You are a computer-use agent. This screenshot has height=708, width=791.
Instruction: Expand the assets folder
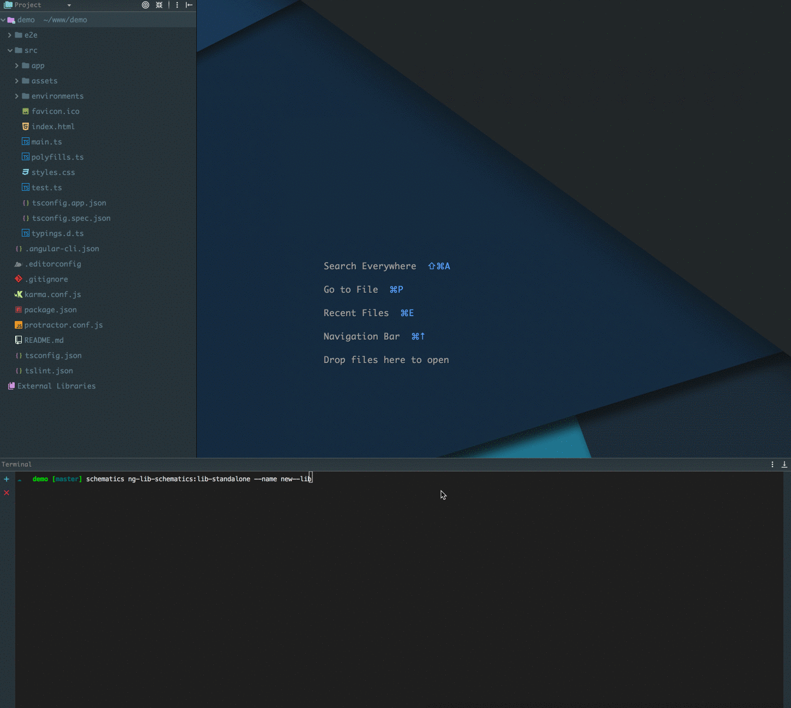17,81
